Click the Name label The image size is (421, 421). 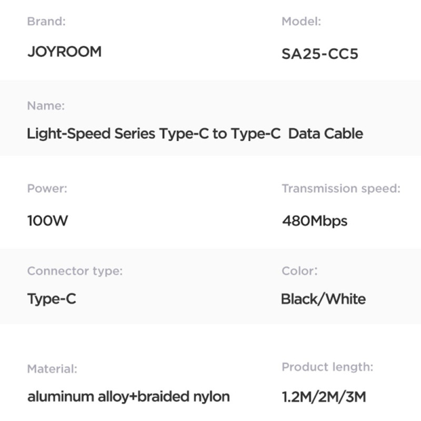[x=46, y=106]
